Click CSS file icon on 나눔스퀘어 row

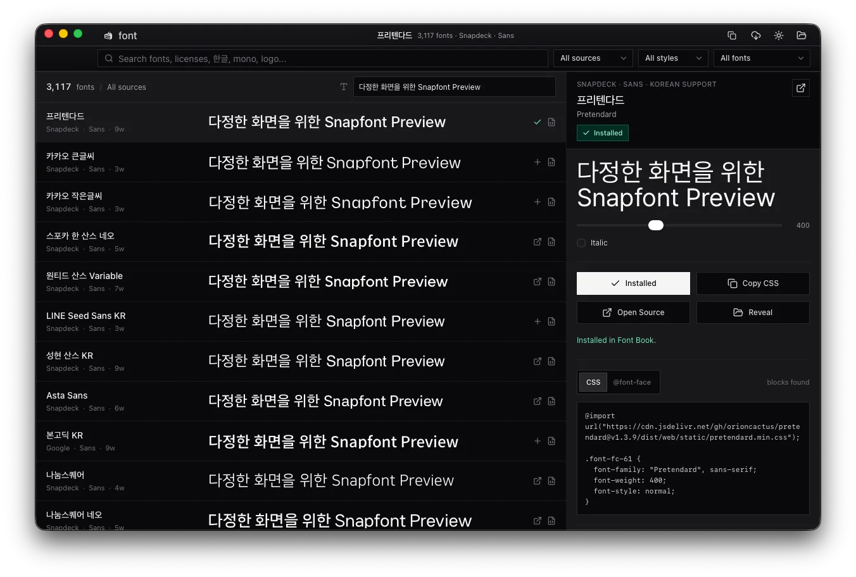tap(551, 481)
